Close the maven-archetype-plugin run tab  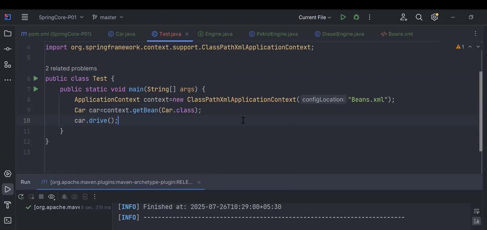[x=199, y=182]
